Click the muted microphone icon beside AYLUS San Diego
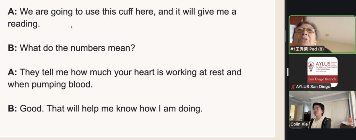The height and width of the screenshot is (140, 356). 293,87
